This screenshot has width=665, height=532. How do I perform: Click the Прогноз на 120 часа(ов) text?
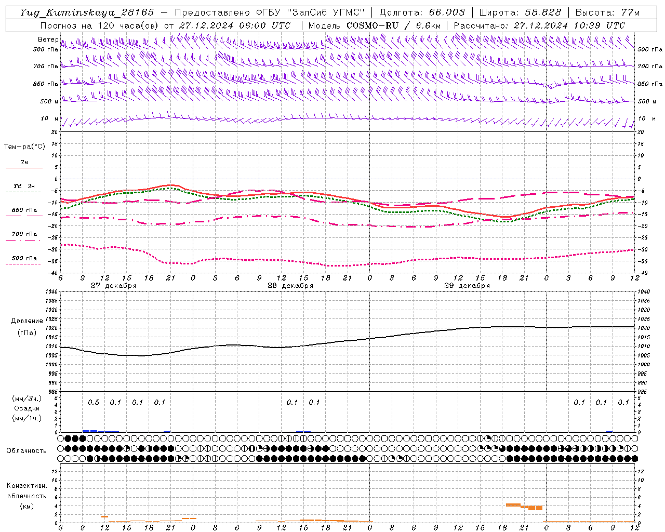pos(100,25)
